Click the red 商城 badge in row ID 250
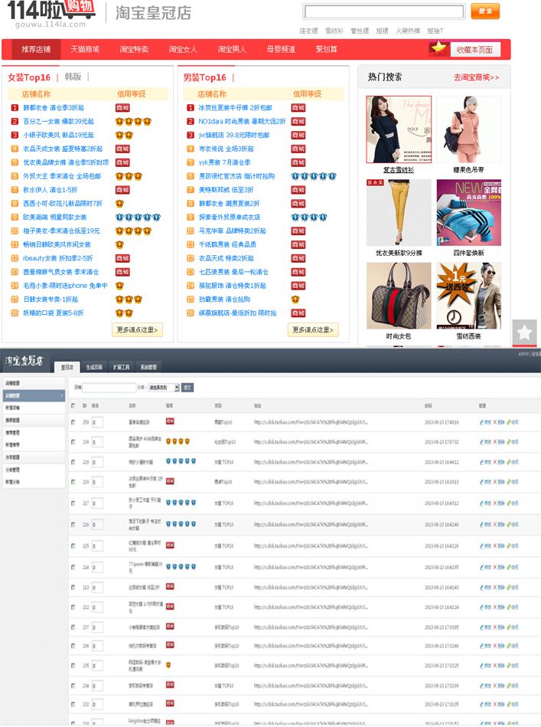541x727 pixels. [x=170, y=421]
